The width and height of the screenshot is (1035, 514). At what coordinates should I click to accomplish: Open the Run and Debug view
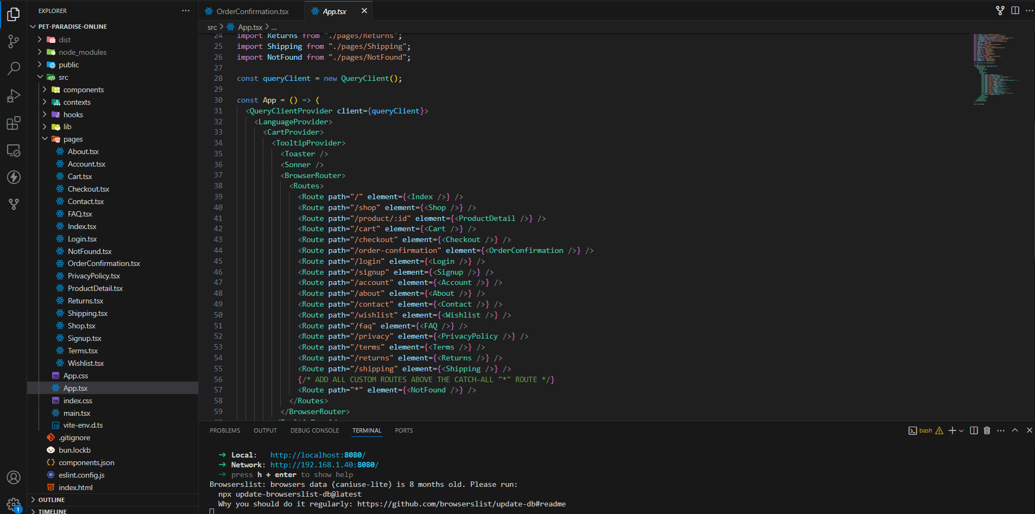[x=14, y=96]
